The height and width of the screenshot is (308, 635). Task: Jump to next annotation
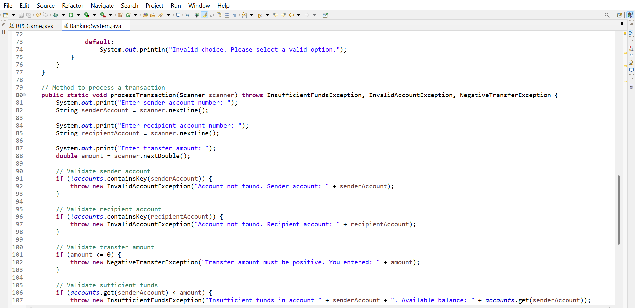244,15
